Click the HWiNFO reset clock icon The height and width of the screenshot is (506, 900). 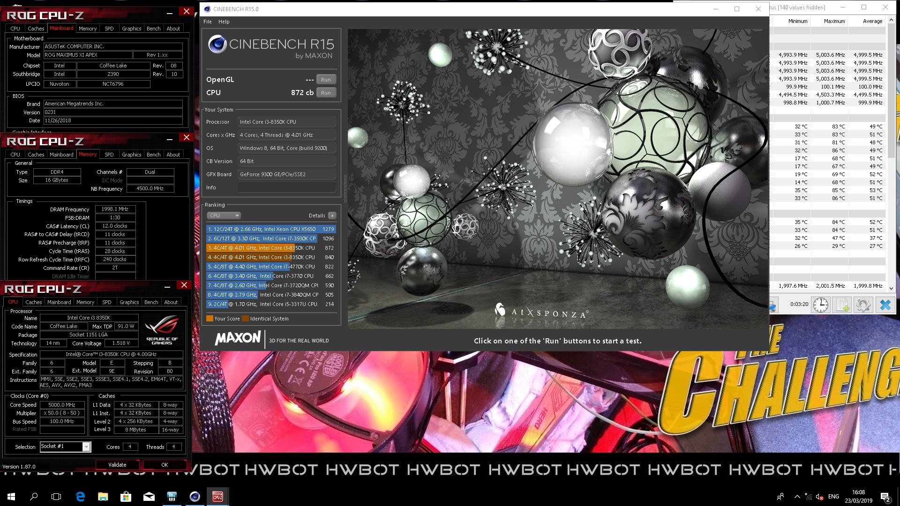[x=820, y=305]
